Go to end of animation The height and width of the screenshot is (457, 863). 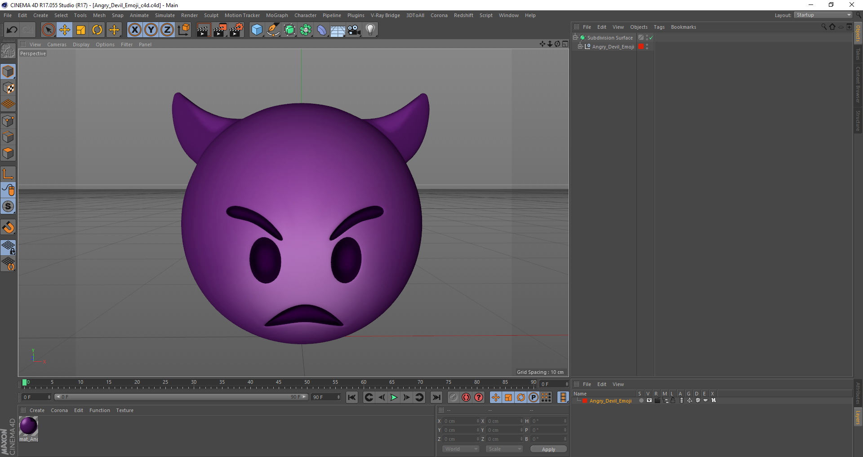tap(436, 397)
